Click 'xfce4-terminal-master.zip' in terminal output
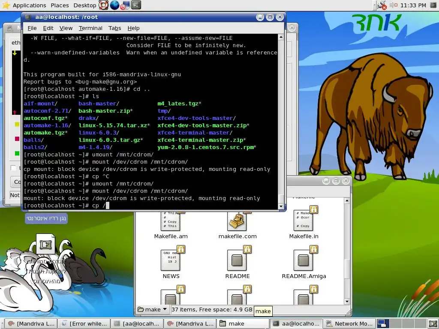 coord(200,140)
